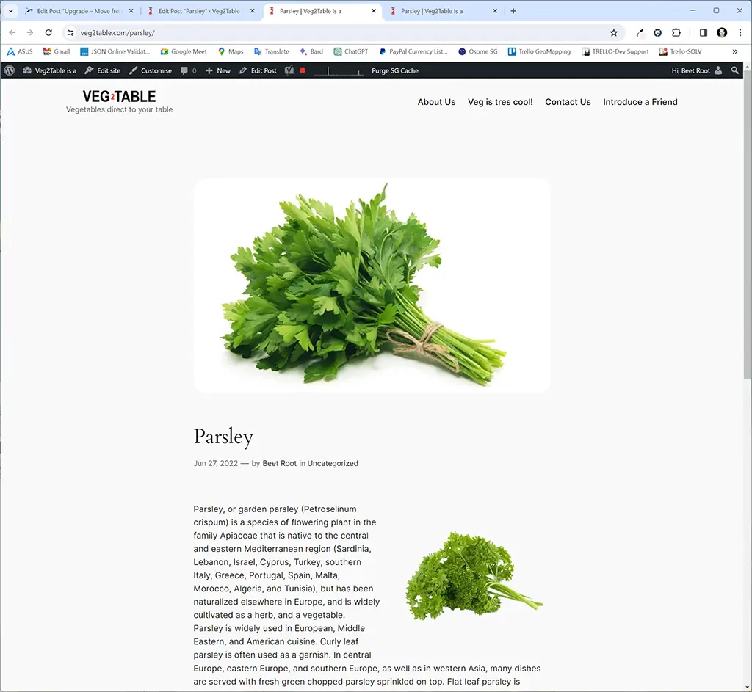Click the WordPress logo in admin bar
This screenshot has height=692, width=752.
[x=10, y=70]
